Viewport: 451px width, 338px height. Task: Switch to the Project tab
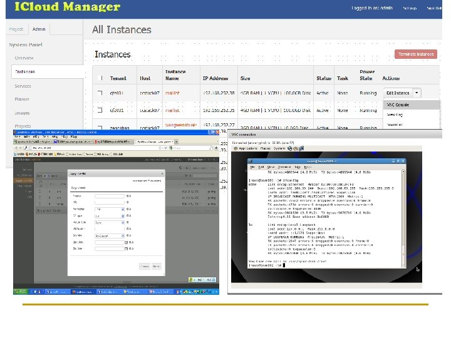16,29
